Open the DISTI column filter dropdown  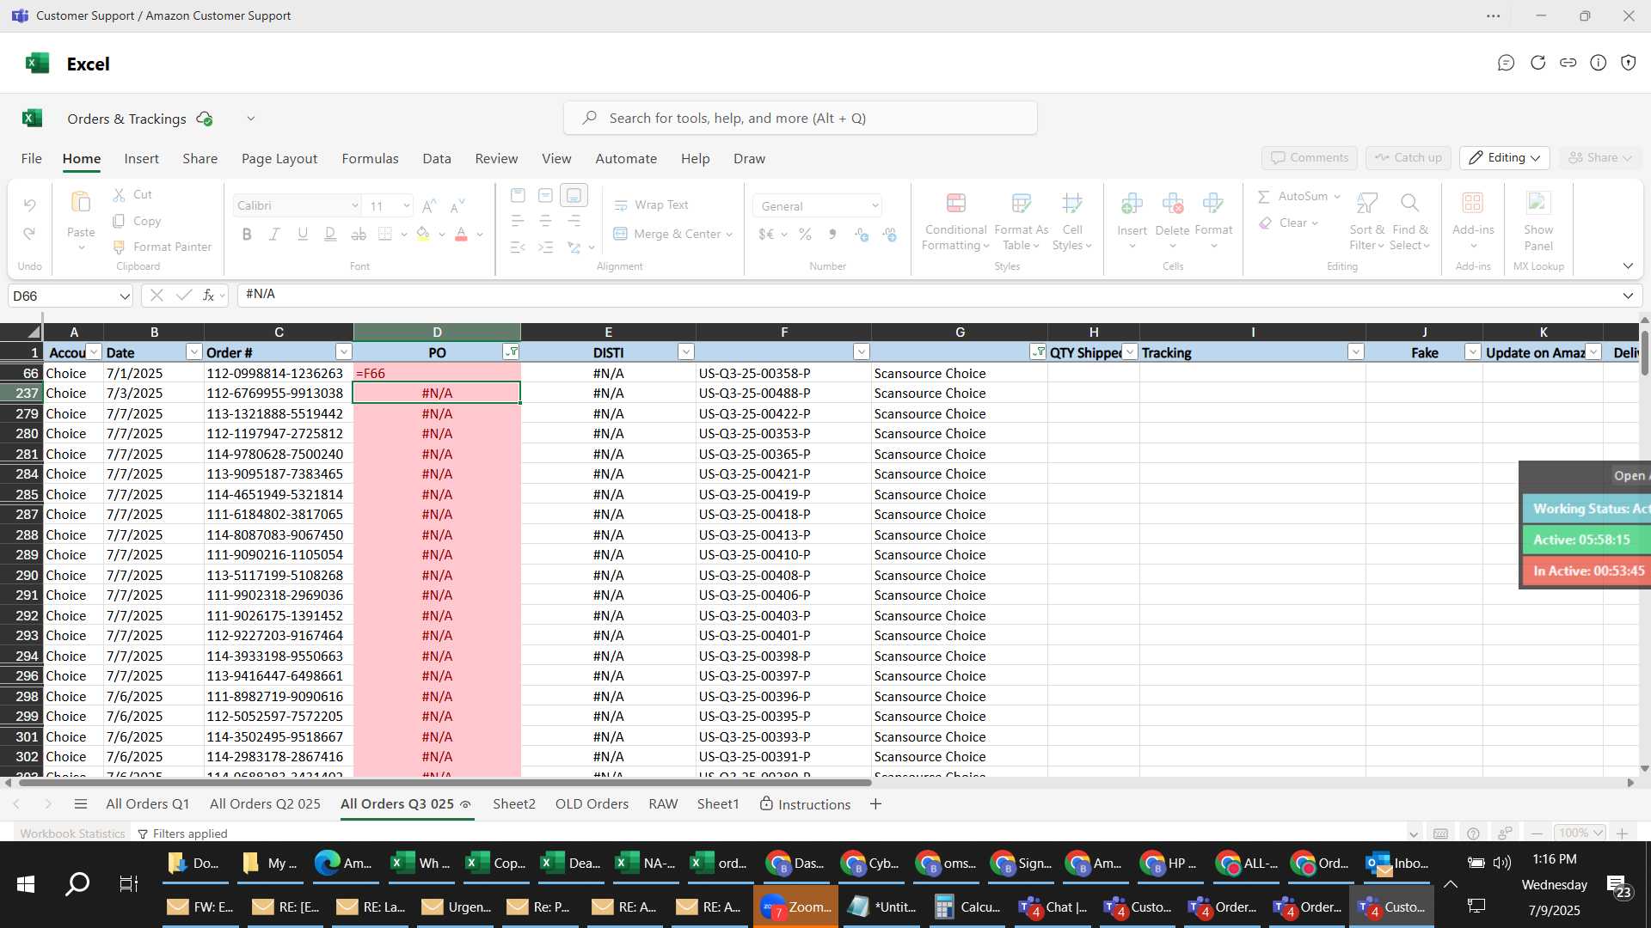[x=685, y=352]
